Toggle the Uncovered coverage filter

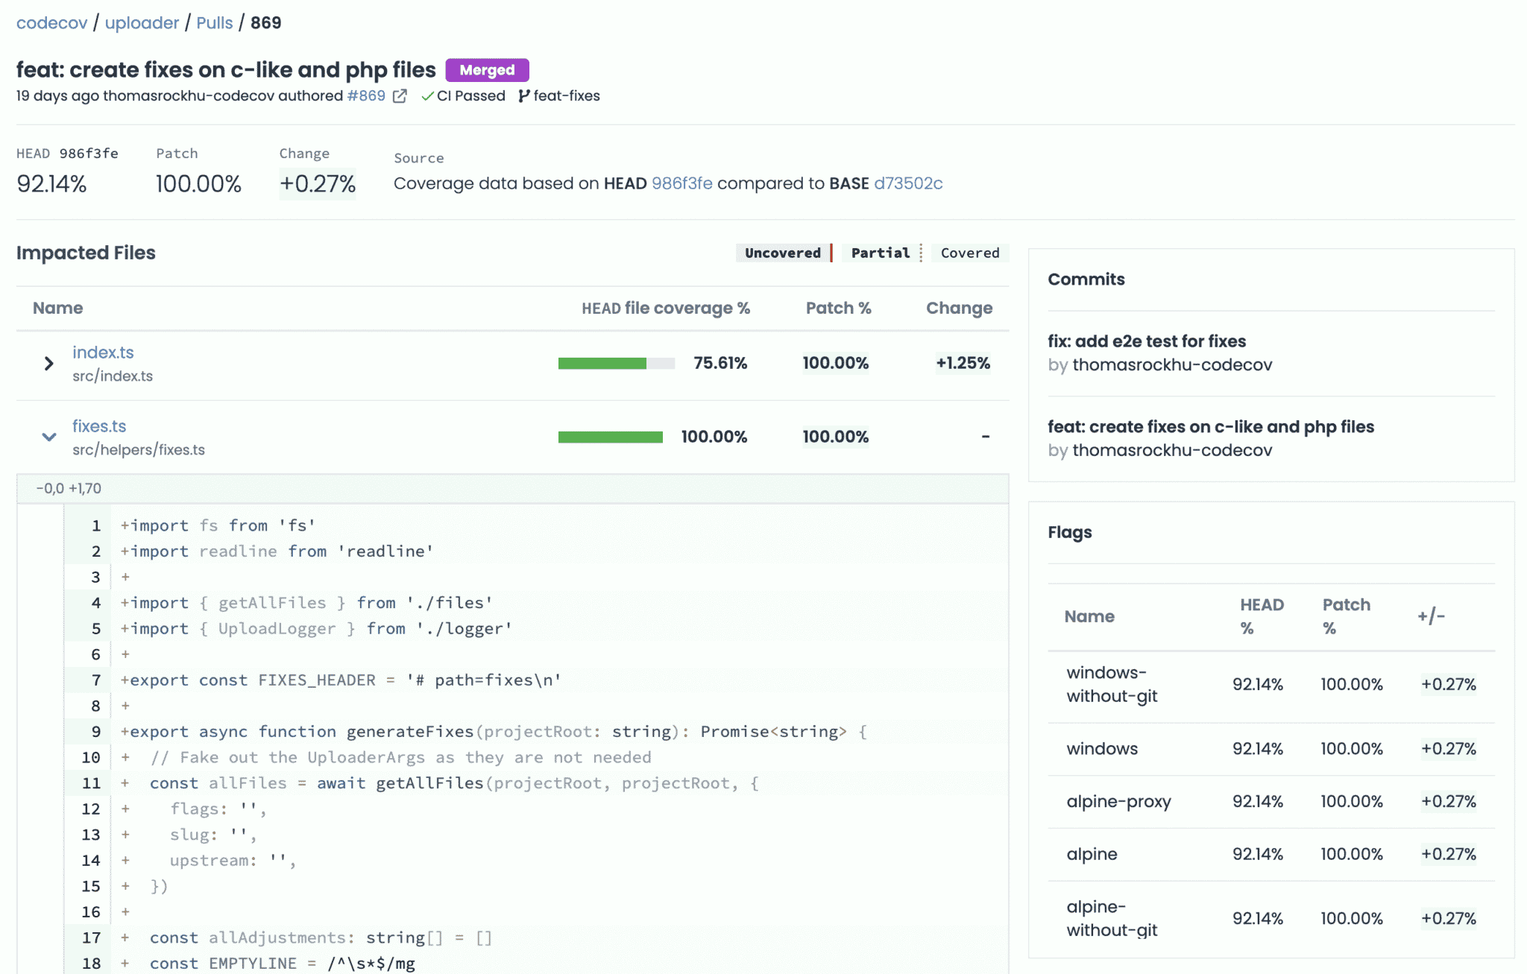781,253
